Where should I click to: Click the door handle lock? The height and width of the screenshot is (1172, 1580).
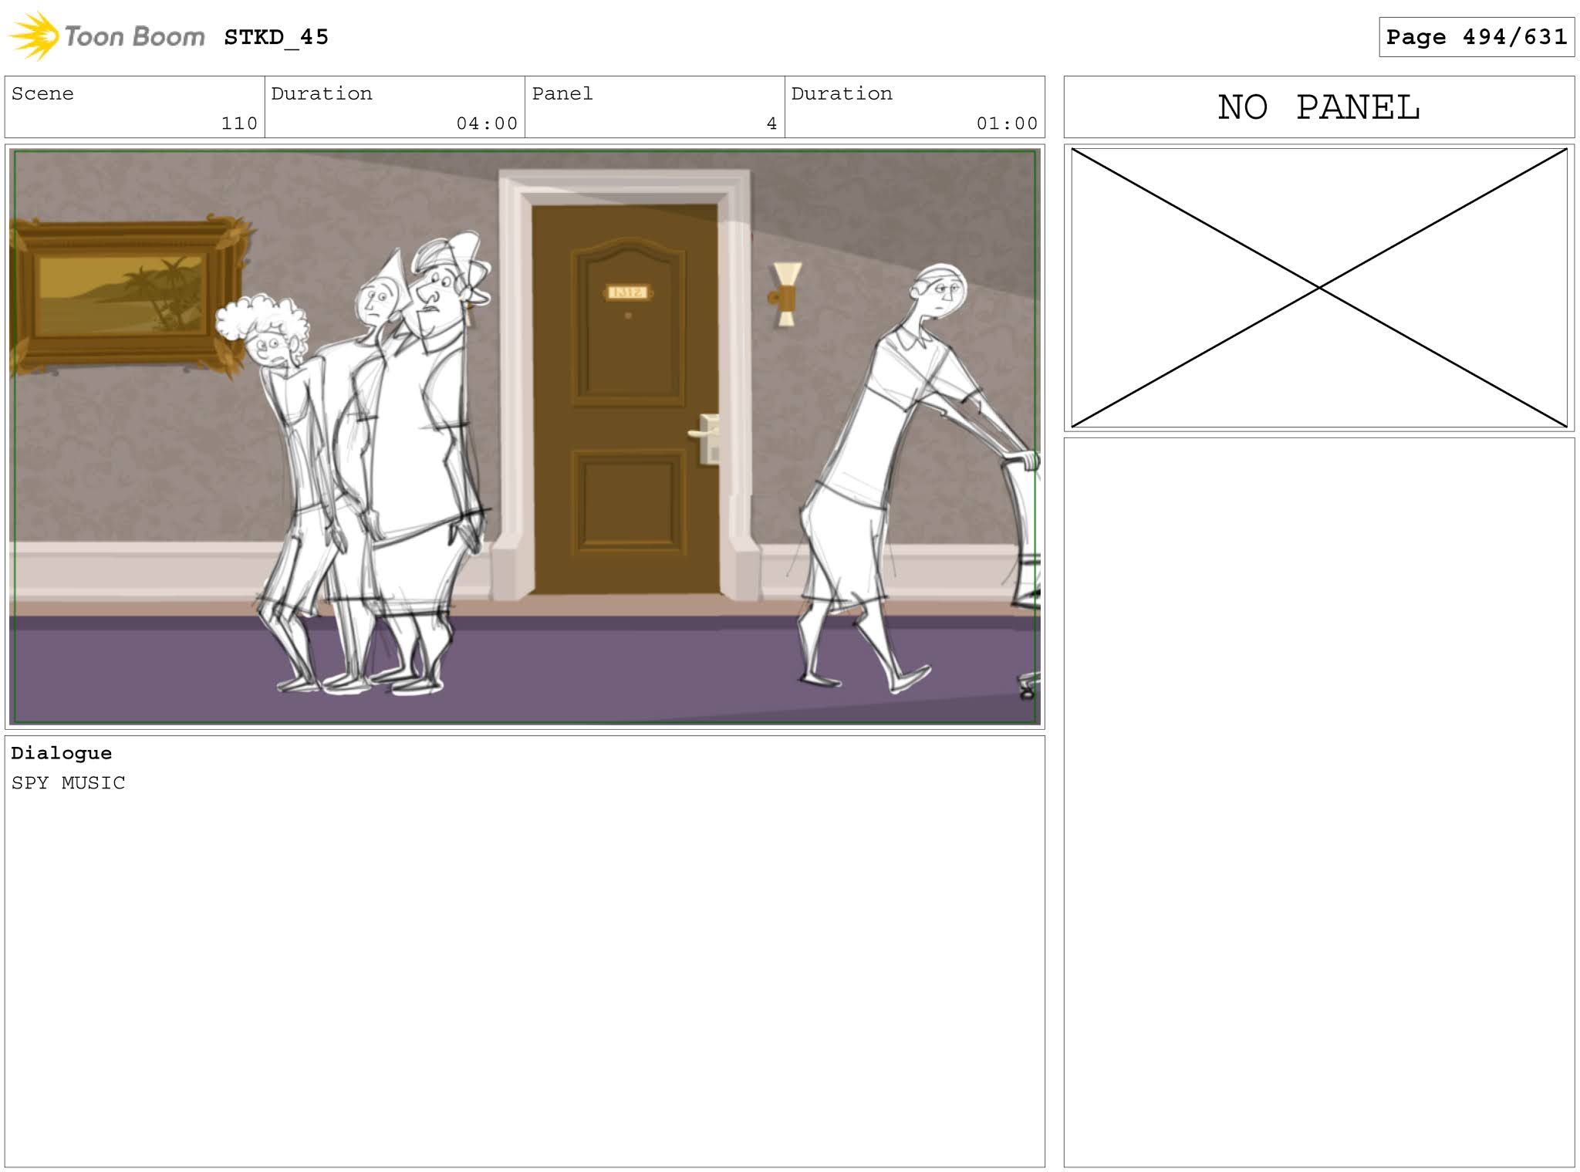click(x=707, y=440)
